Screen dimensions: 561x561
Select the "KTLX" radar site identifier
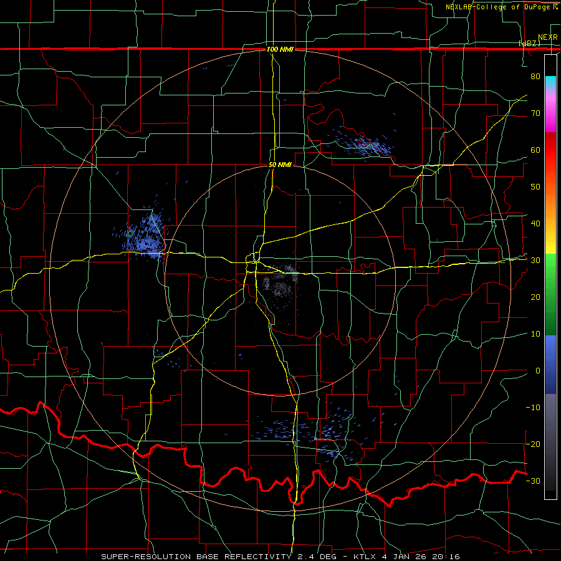point(366,557)
